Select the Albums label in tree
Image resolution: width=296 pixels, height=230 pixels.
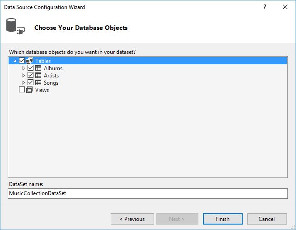pyautogui.click(x=53, y=68)
